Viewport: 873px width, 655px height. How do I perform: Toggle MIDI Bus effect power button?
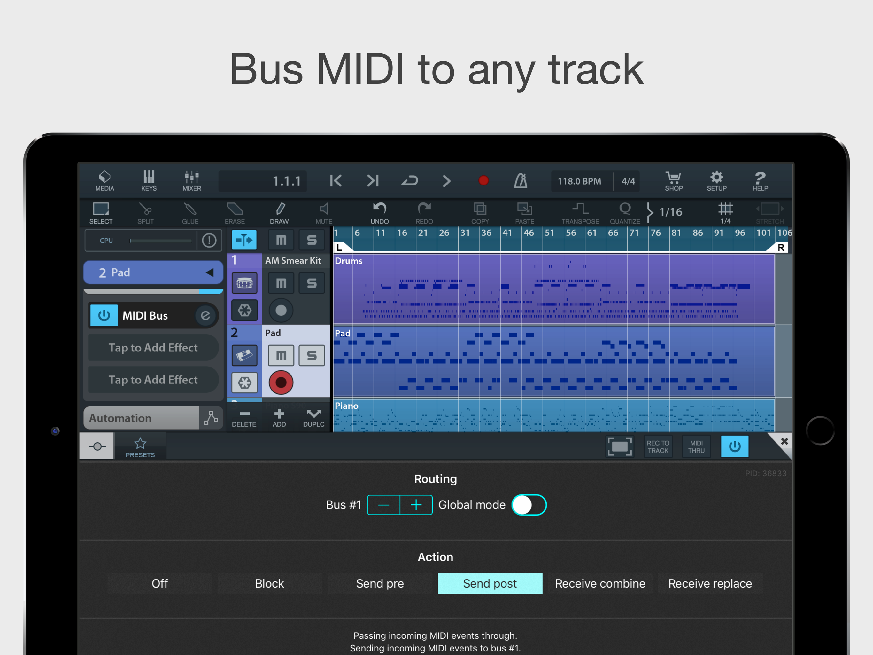[104, 315]
